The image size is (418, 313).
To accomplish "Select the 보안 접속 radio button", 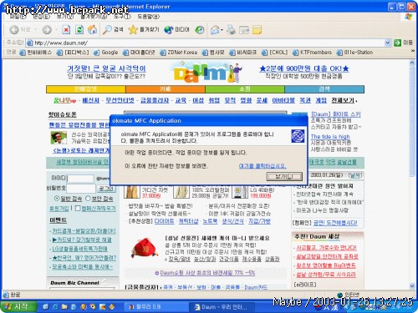I will pyautogui.click(x=88, y=199).
